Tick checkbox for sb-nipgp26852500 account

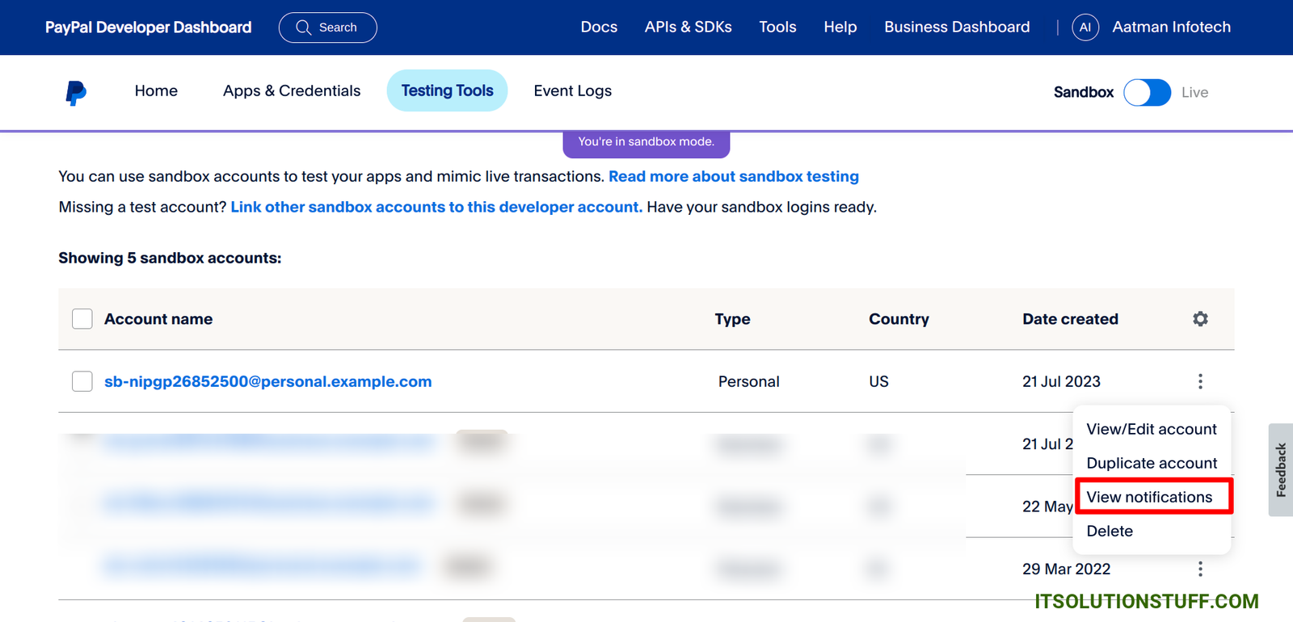pyautogui.click(x=82, y=381)
